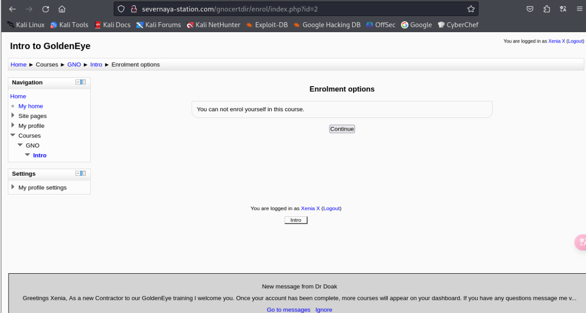
Task: Expand the Site pages tree node
Action: (x=13, y=116)
